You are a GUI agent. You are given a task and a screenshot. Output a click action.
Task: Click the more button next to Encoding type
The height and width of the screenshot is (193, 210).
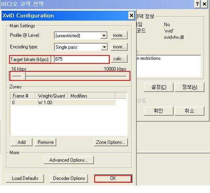(119, 47)
